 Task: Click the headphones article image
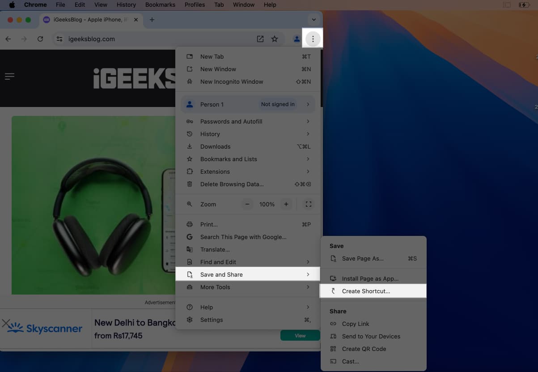[x=94, y=205]
